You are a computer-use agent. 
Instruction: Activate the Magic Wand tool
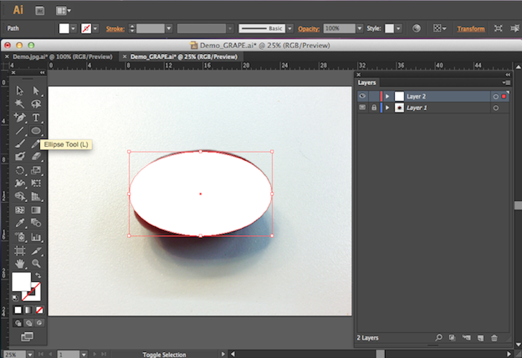(x=20, y=104)
